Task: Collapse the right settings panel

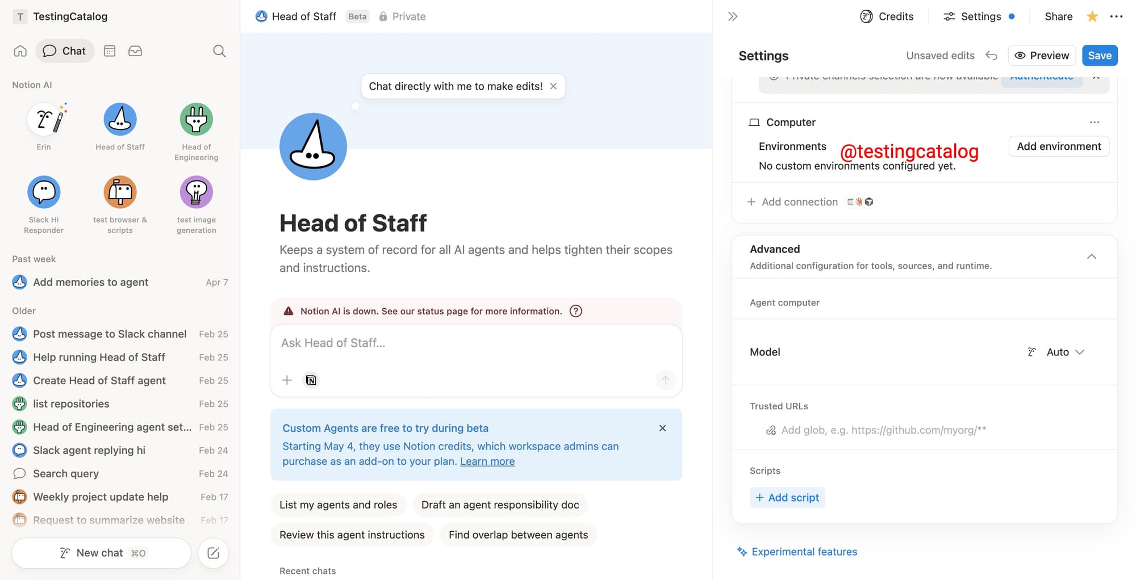Action: coord(733,16)
